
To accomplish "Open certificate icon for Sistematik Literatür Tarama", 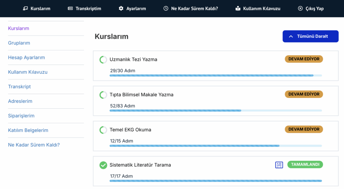I will click(279, 165).
